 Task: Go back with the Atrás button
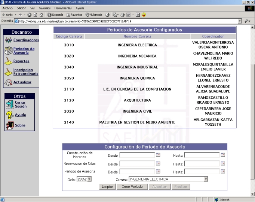point(7,15)
